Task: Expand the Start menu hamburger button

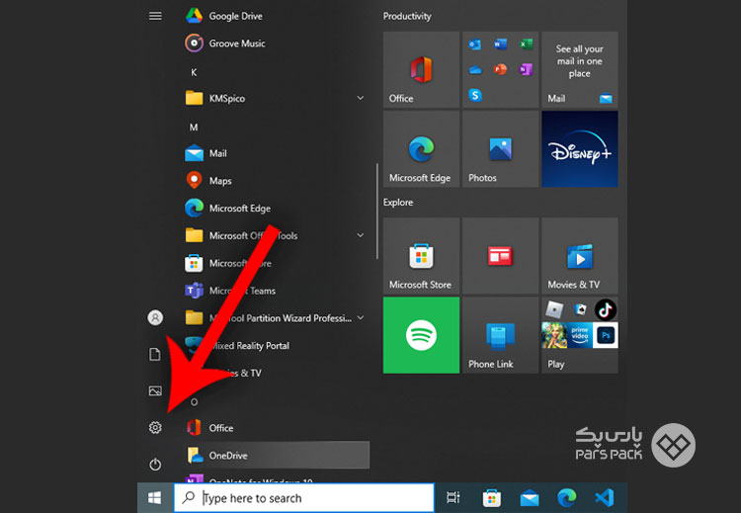Action: point(155,16)
